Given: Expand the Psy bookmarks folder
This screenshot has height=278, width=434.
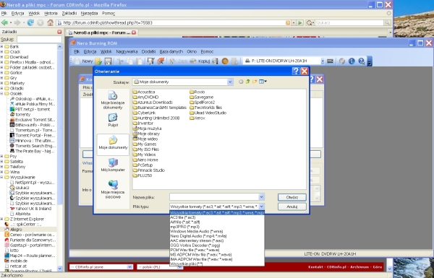Looking at the screenshot, I should click(1, 157).
